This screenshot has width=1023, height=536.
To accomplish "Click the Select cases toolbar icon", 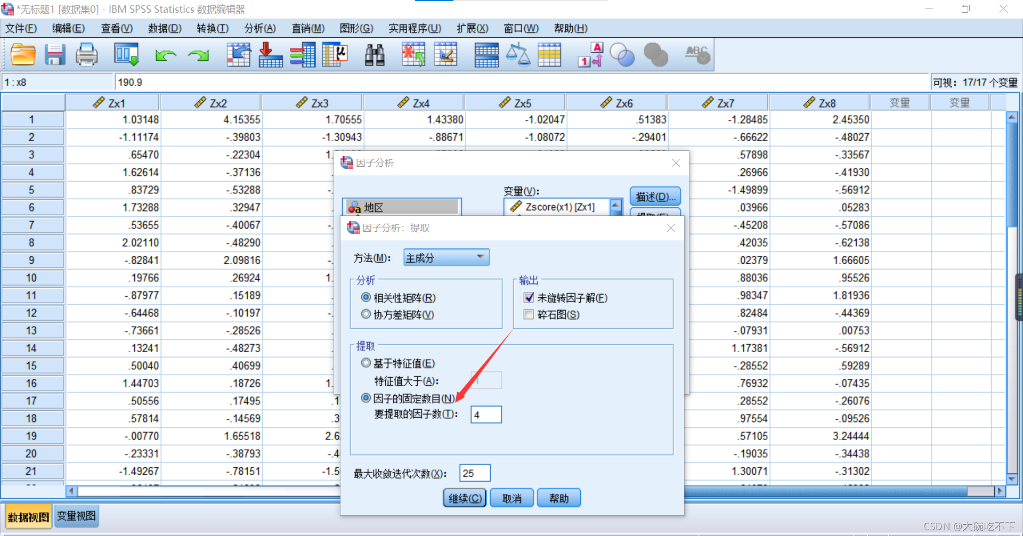I will [x=549, y=54].
